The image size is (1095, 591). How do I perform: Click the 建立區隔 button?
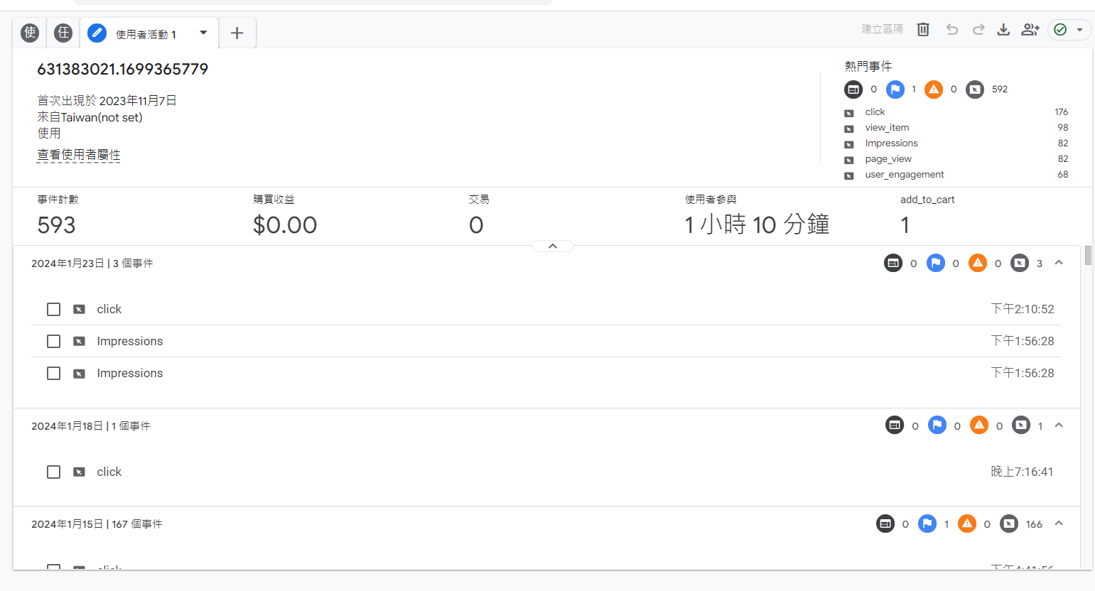pos(882,29)
